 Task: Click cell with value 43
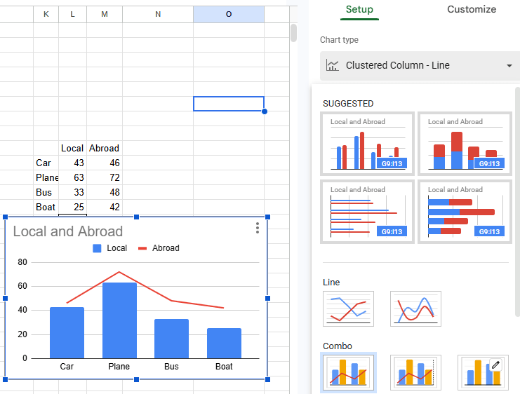tap(72, 163)
